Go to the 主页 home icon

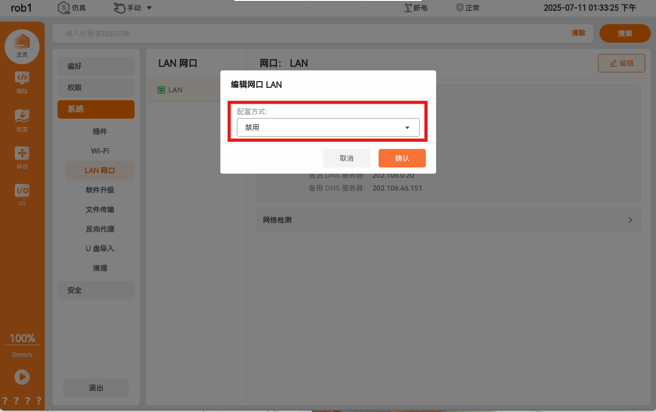point(22,46)
